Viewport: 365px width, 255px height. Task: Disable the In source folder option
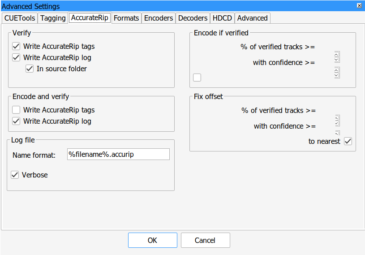click(30, 69)
